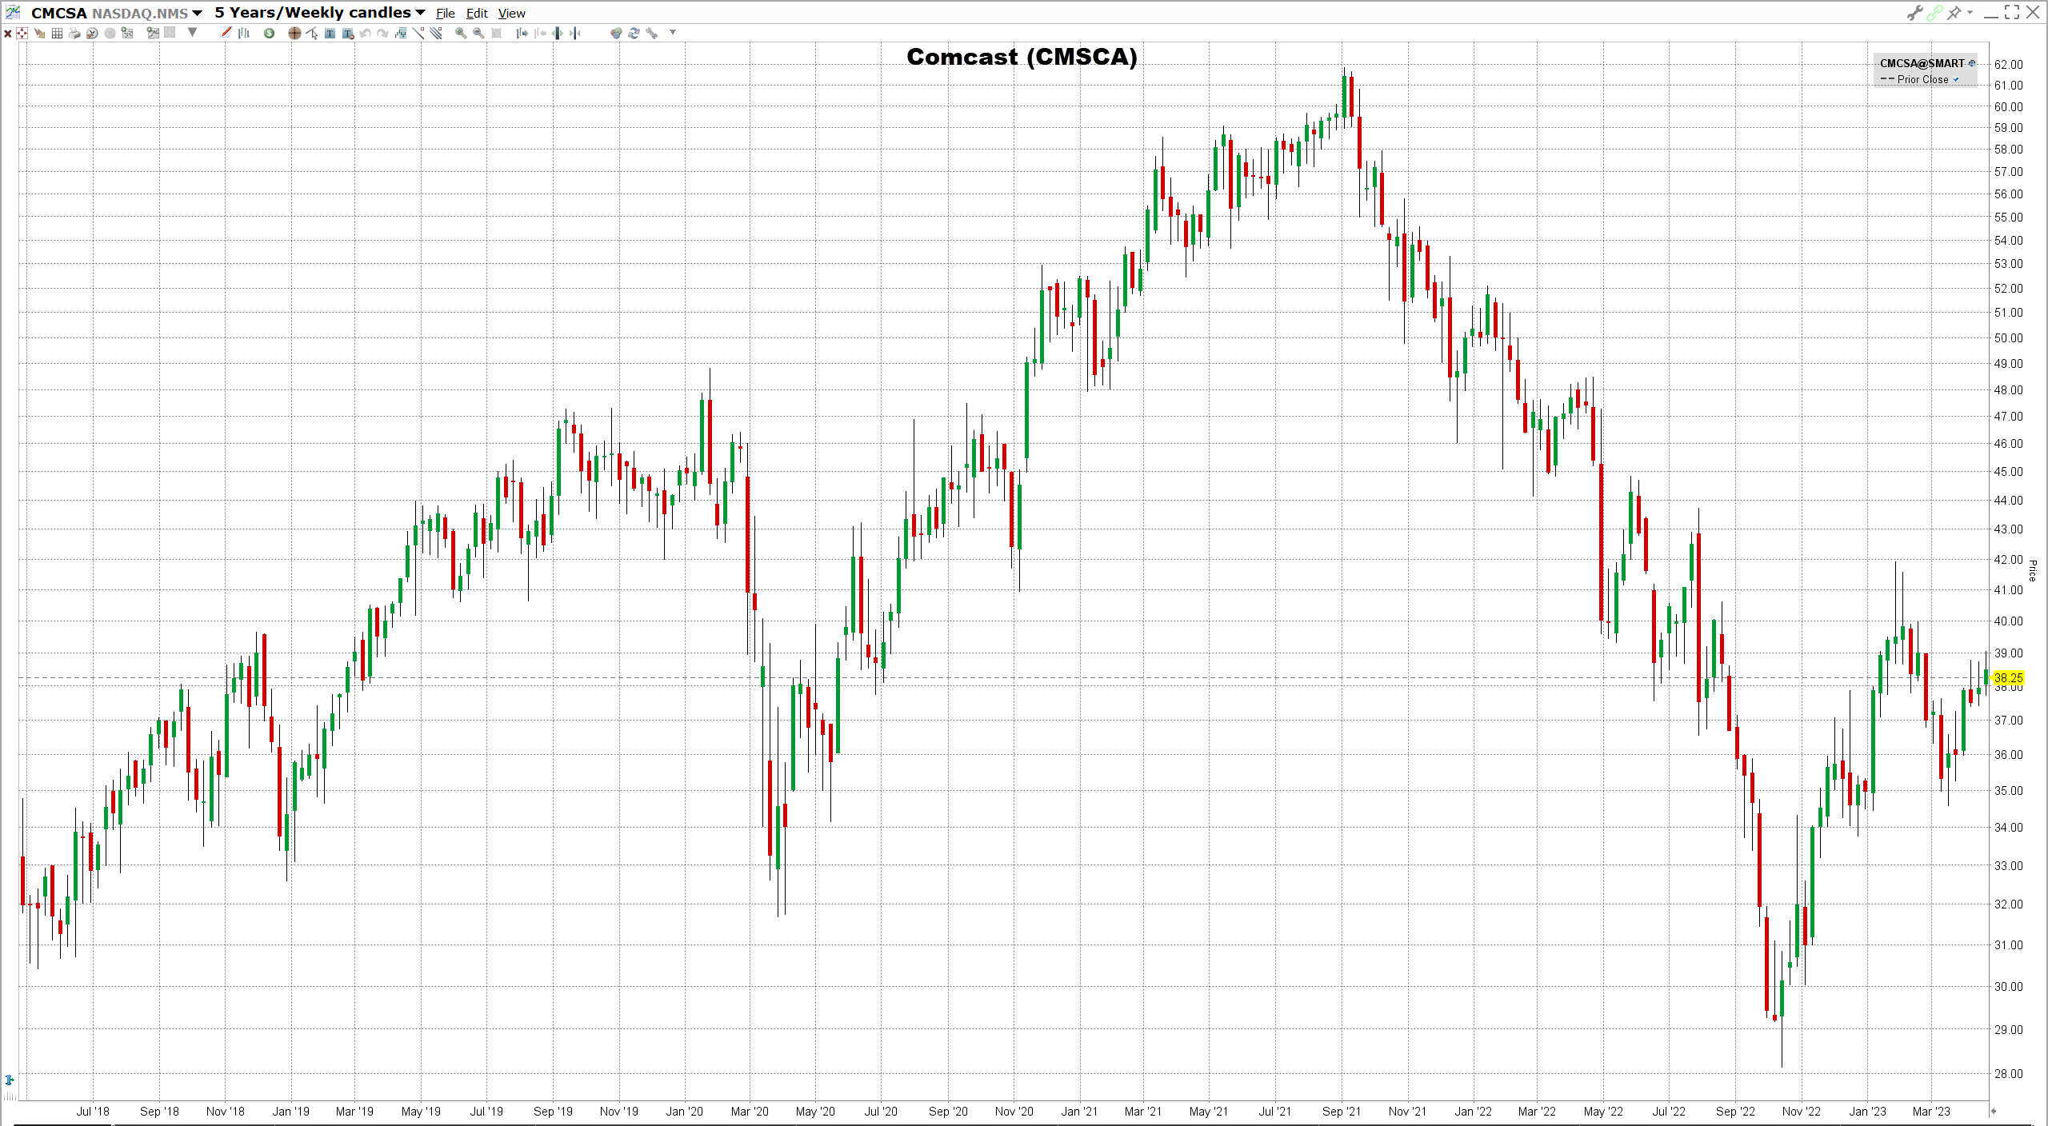The image size is (2048, 1126).
Task: Toggle the green chain link grouping icon
Action: pos(1934,13)
